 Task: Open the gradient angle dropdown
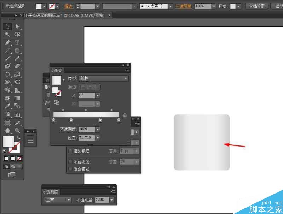click(x=98, y=95)
